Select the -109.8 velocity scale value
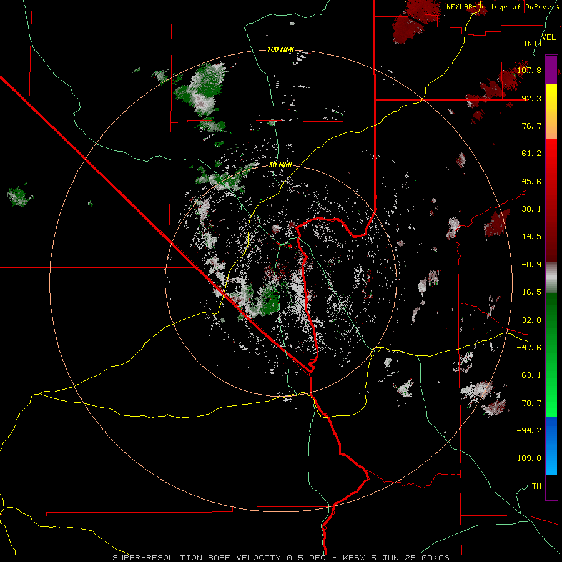The width and height of the screenshot is (562, 562). coord(526,458)
